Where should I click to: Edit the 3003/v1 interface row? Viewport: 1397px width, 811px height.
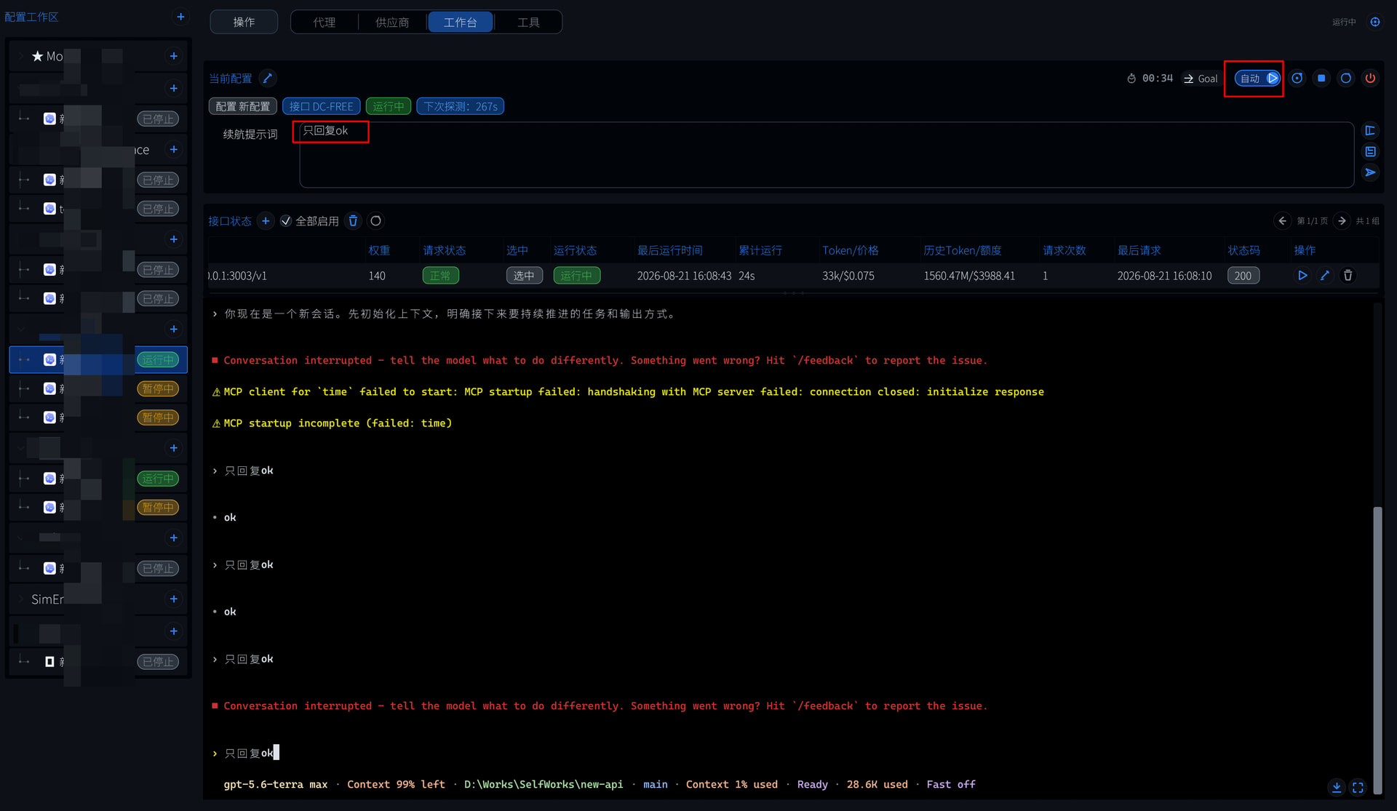pos(1325,276)
